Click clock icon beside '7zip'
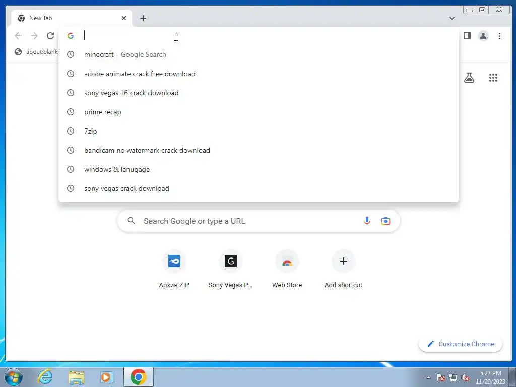 coord(71,131)
